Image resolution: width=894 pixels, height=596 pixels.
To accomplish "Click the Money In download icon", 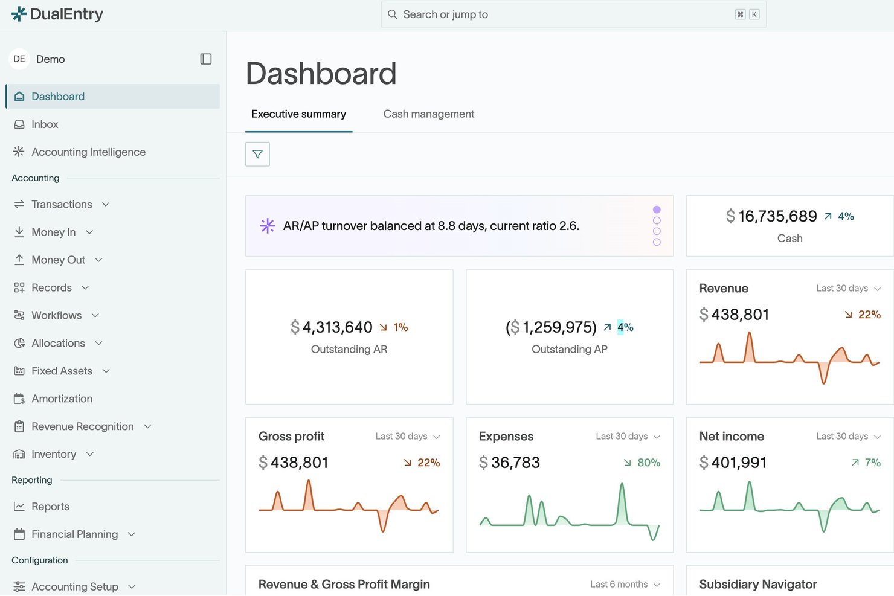I will (x=19, y=232).
